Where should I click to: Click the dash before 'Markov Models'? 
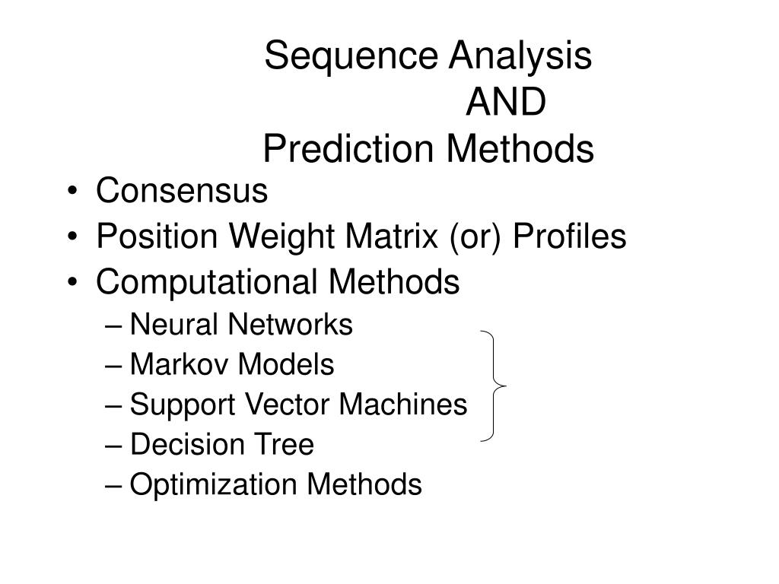(x=114, y=367)
